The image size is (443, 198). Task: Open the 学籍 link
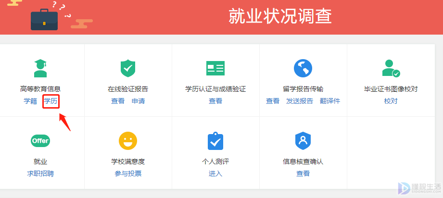(x=30, y=101)
